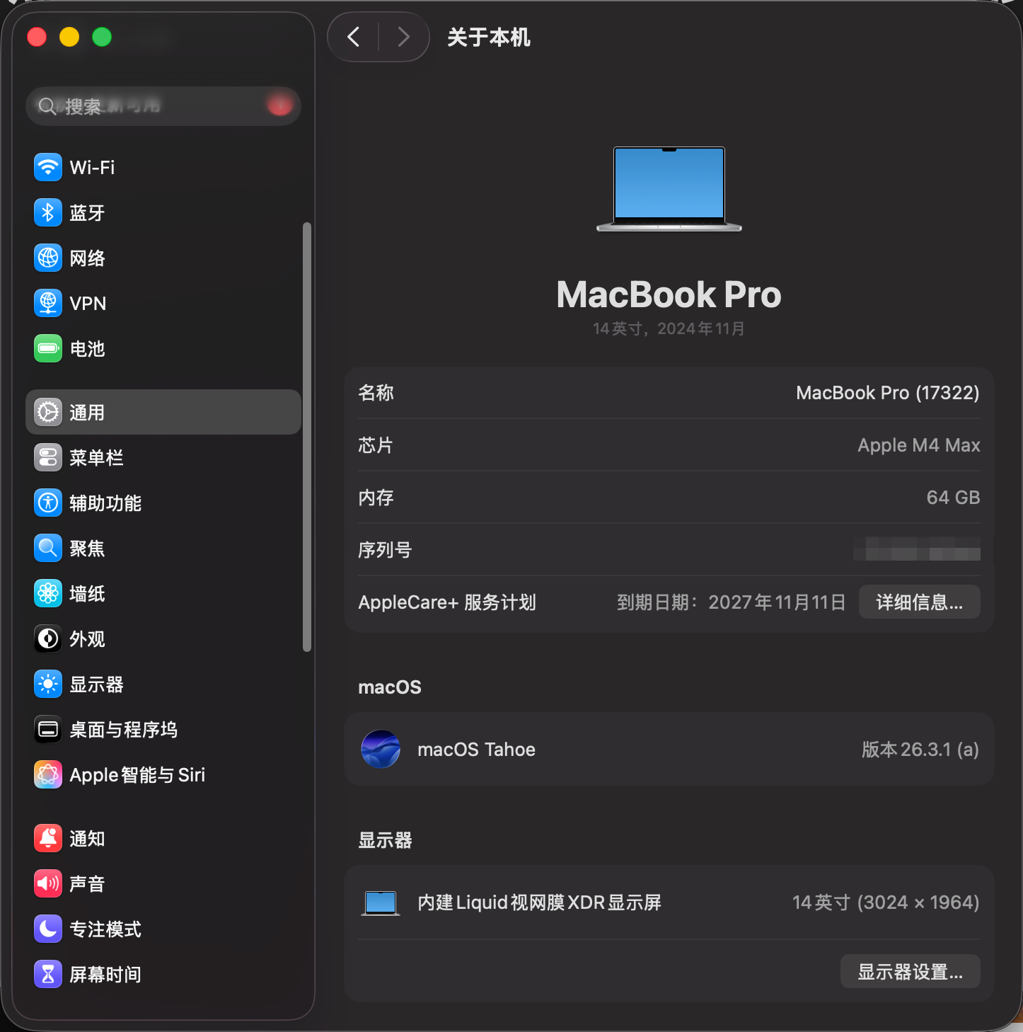Viewport: 1023px width, 1032px height.
Task: Click the 辅助功能 accessibility icon
Action: pyautogui.click(x=48, y=503)
